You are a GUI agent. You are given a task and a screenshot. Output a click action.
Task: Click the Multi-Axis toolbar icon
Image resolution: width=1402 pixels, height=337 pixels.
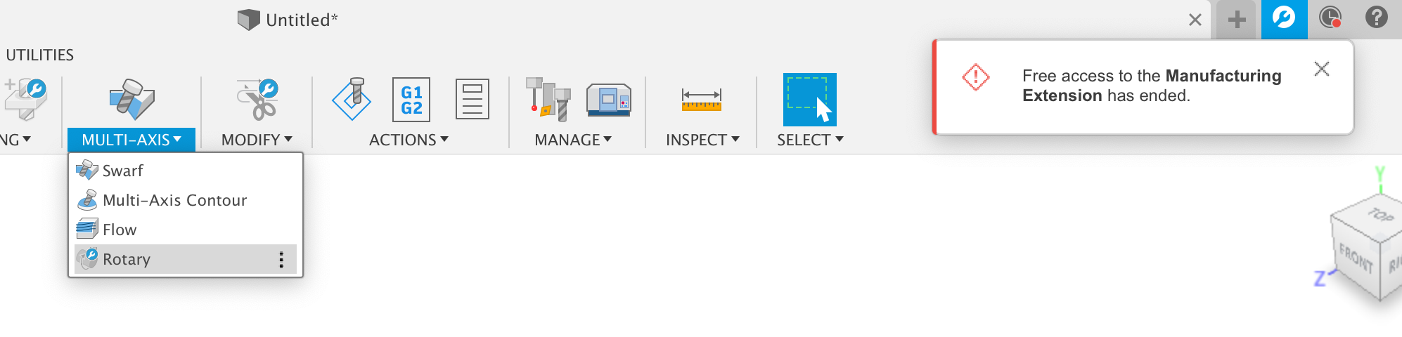click(x=131, y=99)
